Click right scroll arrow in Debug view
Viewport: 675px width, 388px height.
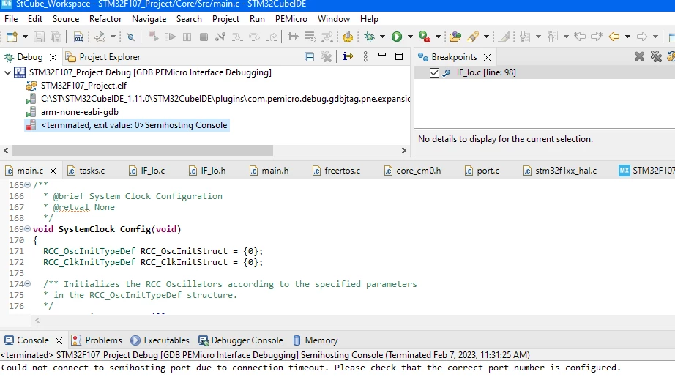(404, 150)
